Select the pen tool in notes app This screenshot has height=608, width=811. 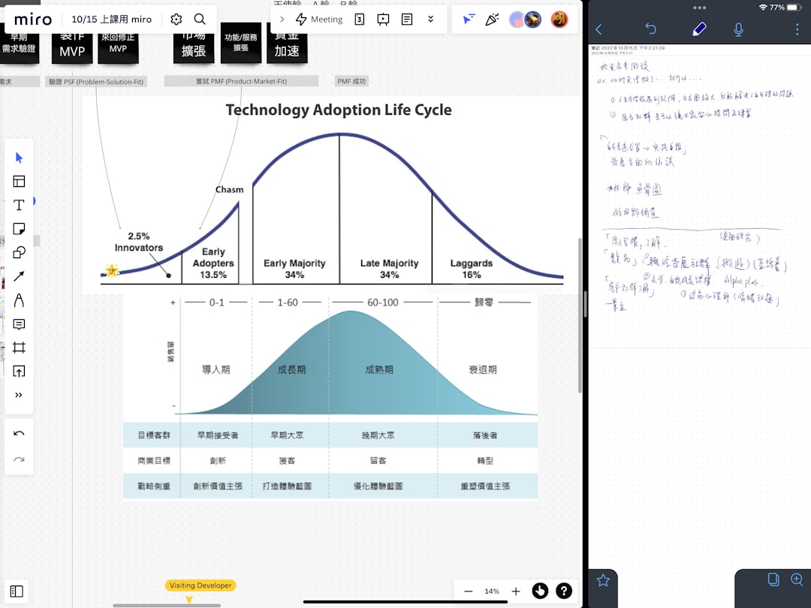[699, 29]
